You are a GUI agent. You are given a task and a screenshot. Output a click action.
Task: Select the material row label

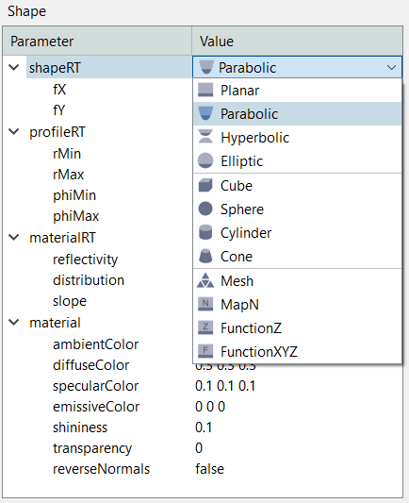(55, 323)
